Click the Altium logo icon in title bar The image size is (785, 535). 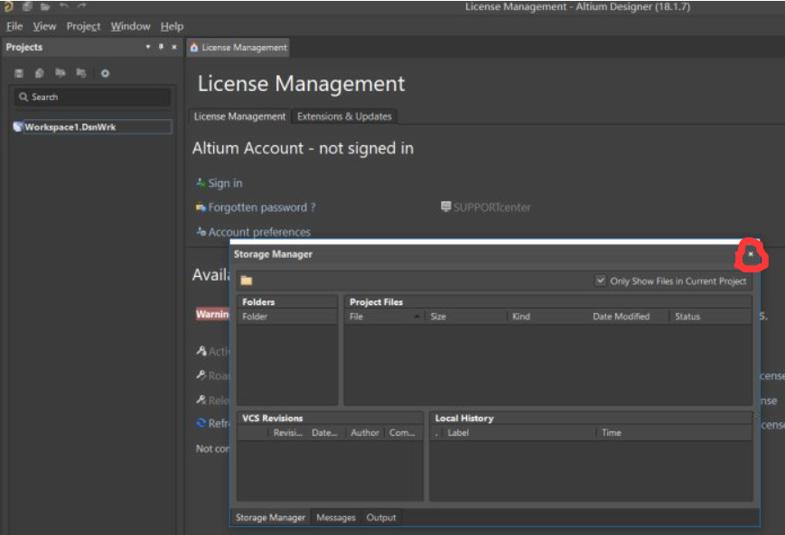[x=8, y=6]
